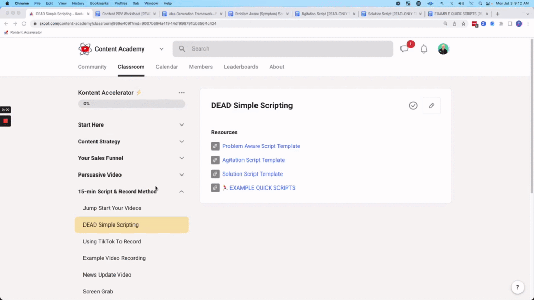Open the chat messages icon

pyautogui.click(x=404, y=49)
